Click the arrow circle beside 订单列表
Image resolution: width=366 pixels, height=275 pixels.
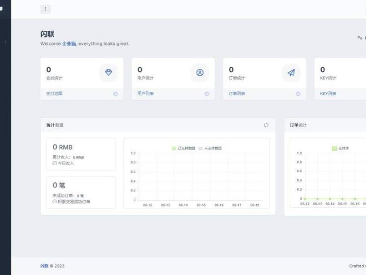(x=298, y=94)
